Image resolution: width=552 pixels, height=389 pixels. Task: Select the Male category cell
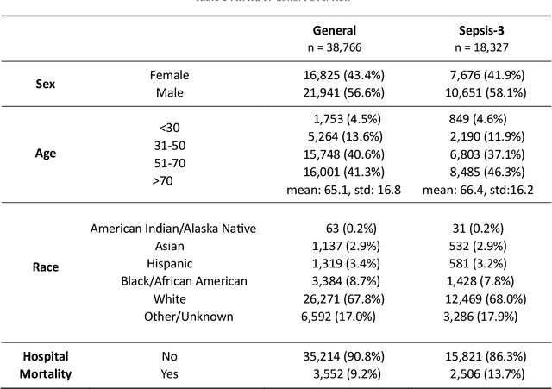tap(169, 92)
